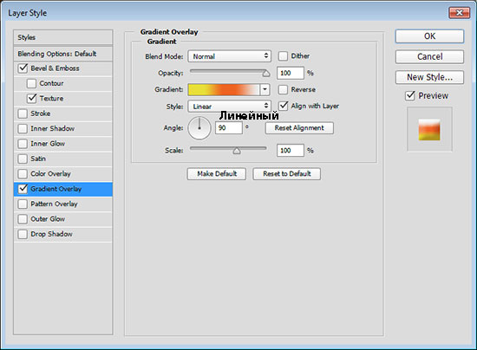
Task: Select the Contour row label
Action: coord(51,83)
